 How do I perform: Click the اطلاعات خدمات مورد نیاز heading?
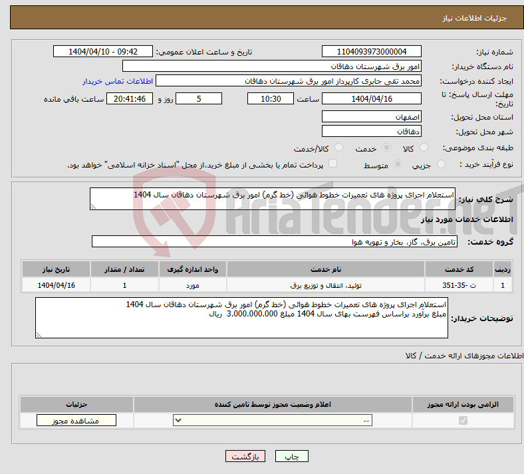coord(467,219)
